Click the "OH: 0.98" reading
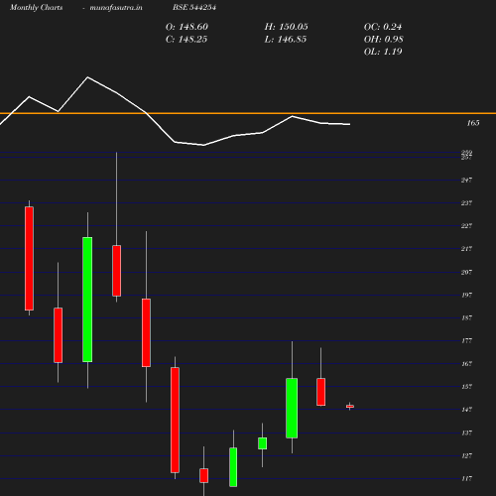Screen dimensions: 496x496 (384, 39)
